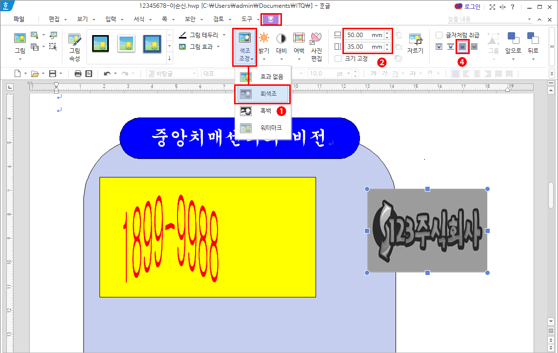Expand the ribbon overflow double-chevron
This screenshot has height=353, width=558.
[552, 47]
